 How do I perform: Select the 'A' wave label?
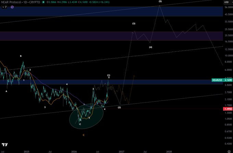(6, 92)
